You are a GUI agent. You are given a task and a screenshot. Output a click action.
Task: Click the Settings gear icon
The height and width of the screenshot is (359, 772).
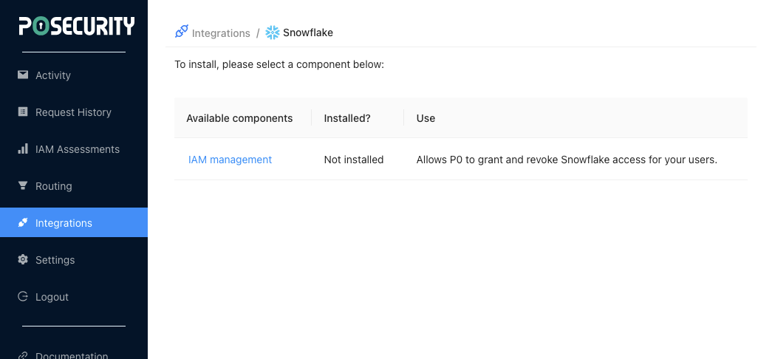pos(23,259)
